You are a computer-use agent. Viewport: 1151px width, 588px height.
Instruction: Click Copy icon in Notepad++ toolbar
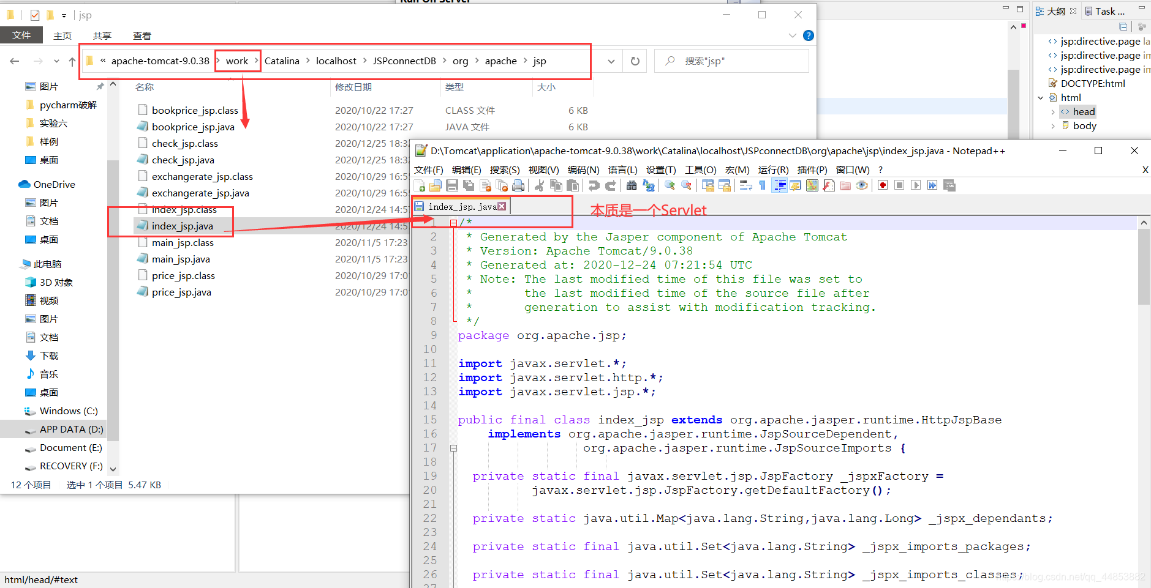pyautogui.click(x=556, y=185)
